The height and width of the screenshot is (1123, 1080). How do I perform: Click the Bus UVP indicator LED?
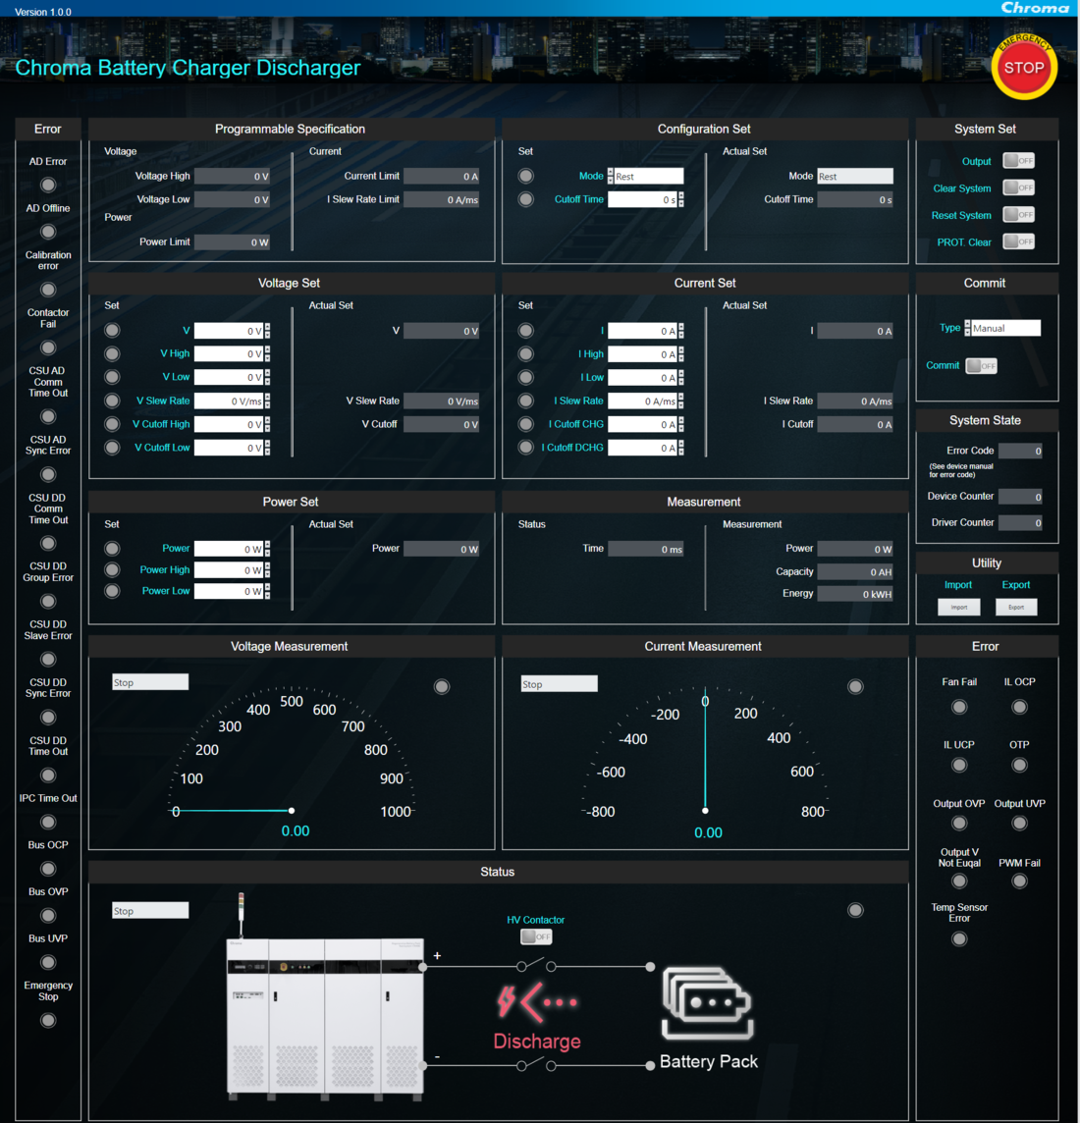[48, 962]
